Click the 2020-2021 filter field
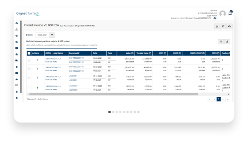248x142 pixels. [x=42, y=35]
